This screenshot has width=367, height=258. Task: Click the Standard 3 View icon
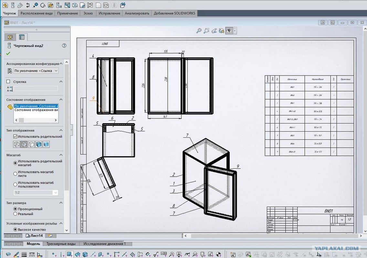(x=59, y=5)
